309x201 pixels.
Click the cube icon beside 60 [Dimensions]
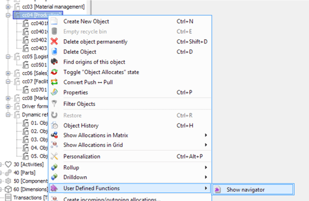[8, 189]
